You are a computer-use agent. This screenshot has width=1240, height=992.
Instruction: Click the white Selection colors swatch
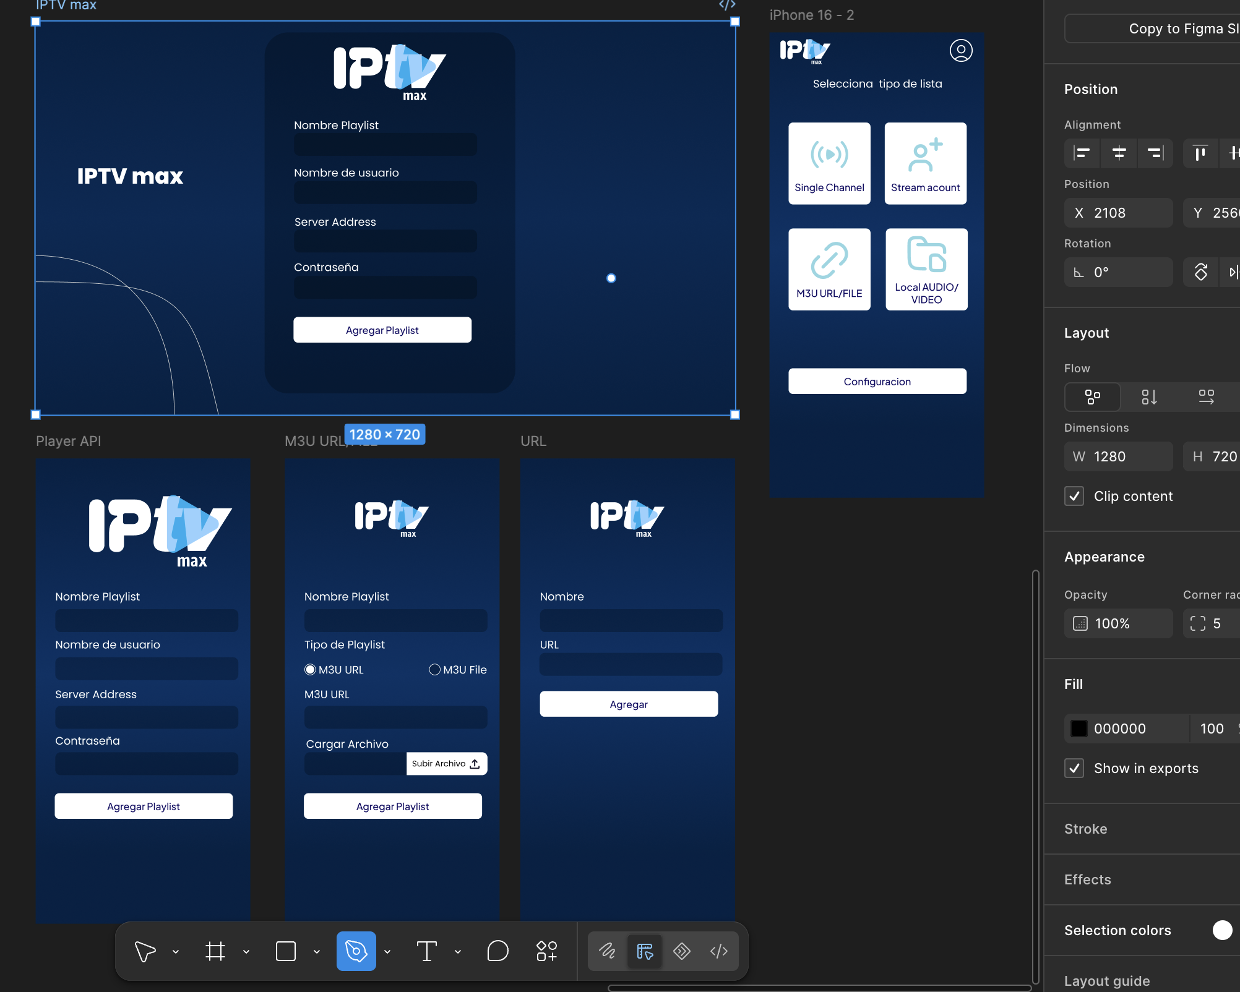click(1223, 930)
